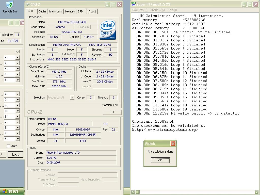Click the L1 Data value '2 x 32 KBytes'
Viewport: 260px width, 195px height.
105,72
